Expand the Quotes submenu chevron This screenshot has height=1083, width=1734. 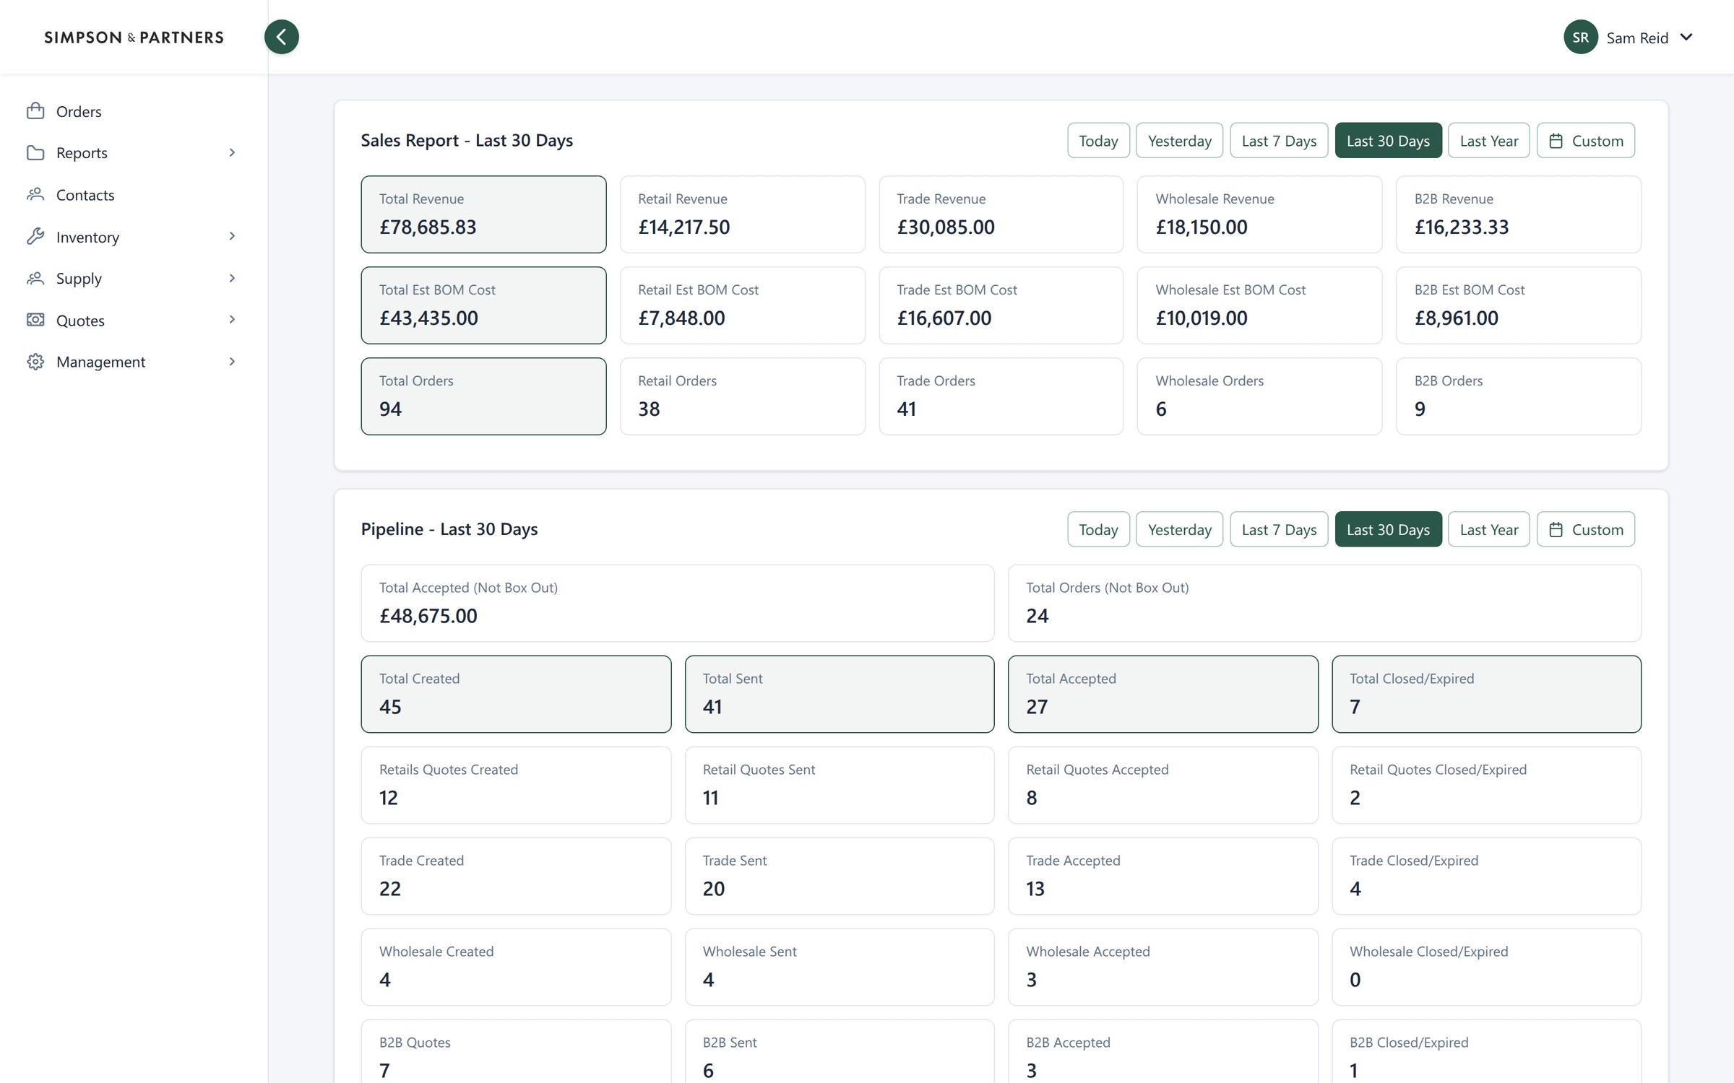coord(232,320)
